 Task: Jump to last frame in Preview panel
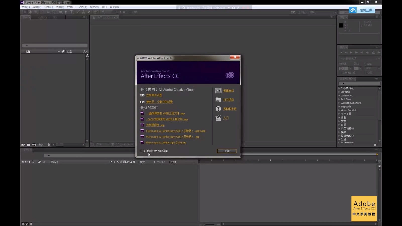click(x=362, y=52)
